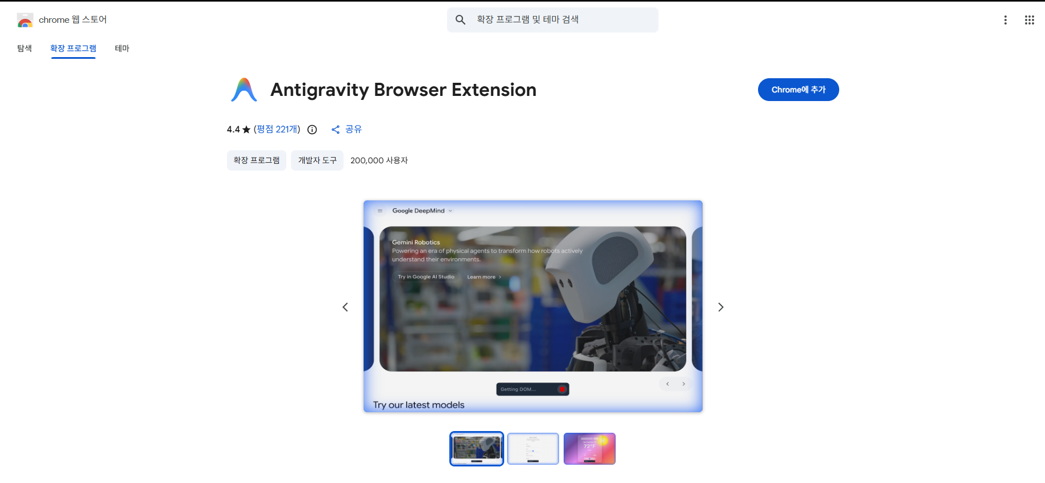Viewport: 1045px width, 483px height.
Task: Open the three-dot more options menu
Action: [x=1006, y=20]
